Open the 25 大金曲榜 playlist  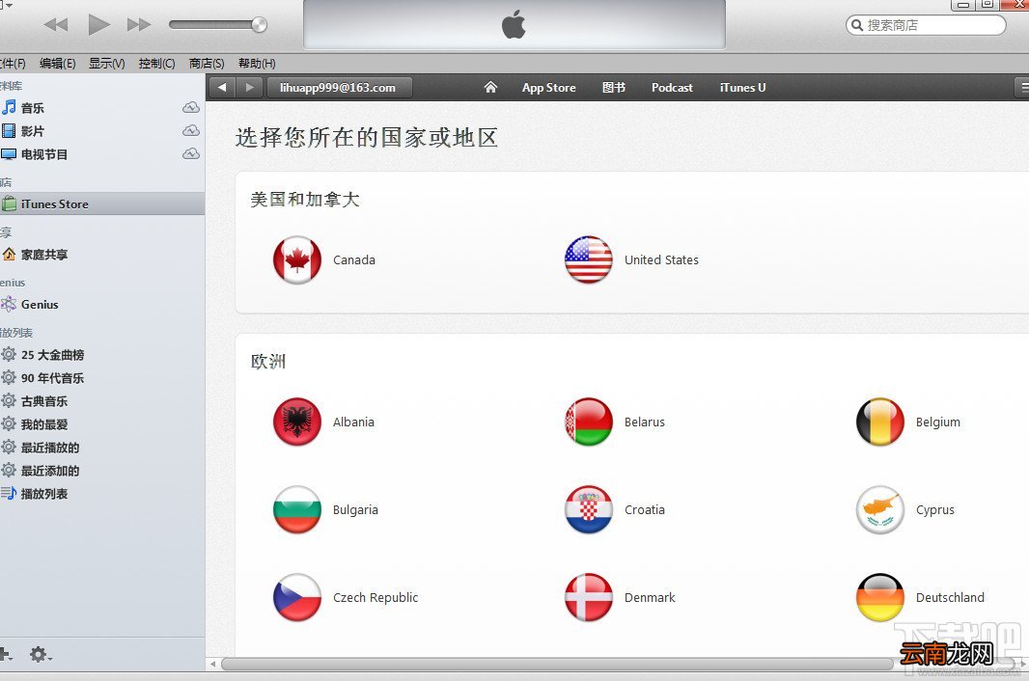[x=52, y=355]
